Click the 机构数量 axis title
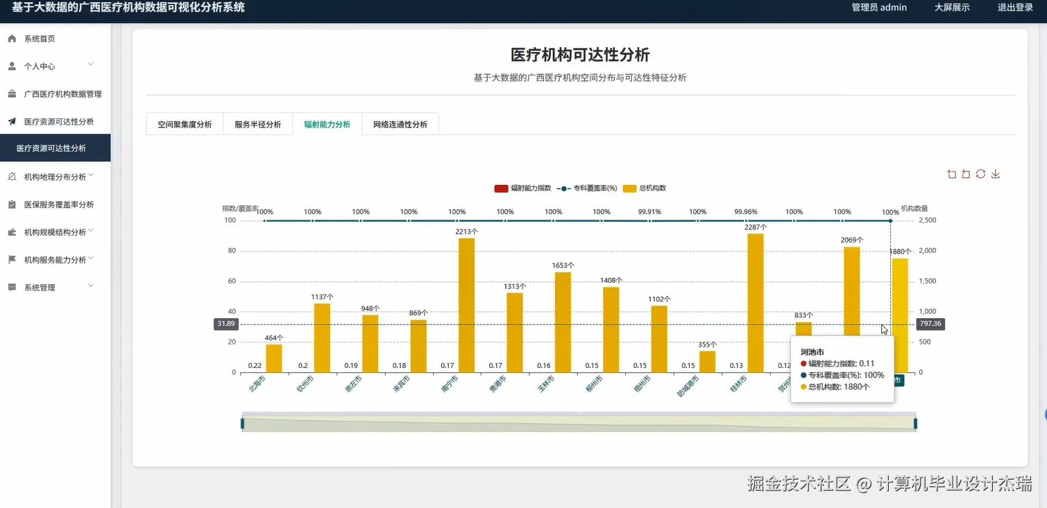Image resolution: width=1047 pixels, height=508 pixels. pos(914,208)
